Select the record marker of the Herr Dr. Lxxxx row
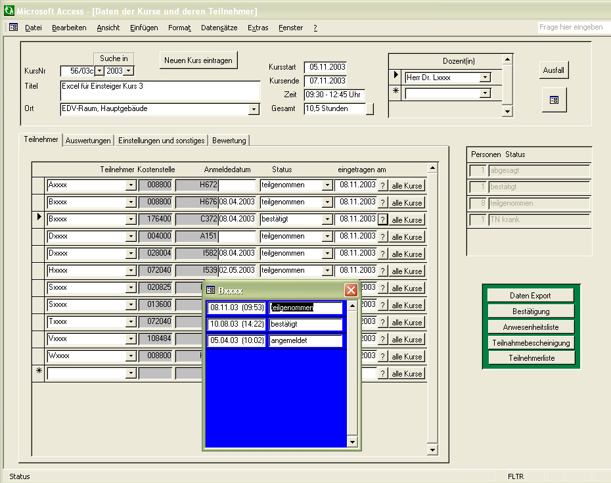Viewport: 611px width, 483px height. click(396, 75)
